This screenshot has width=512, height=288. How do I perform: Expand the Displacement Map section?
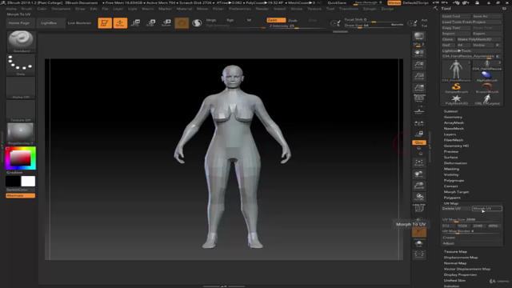[461, 258]
